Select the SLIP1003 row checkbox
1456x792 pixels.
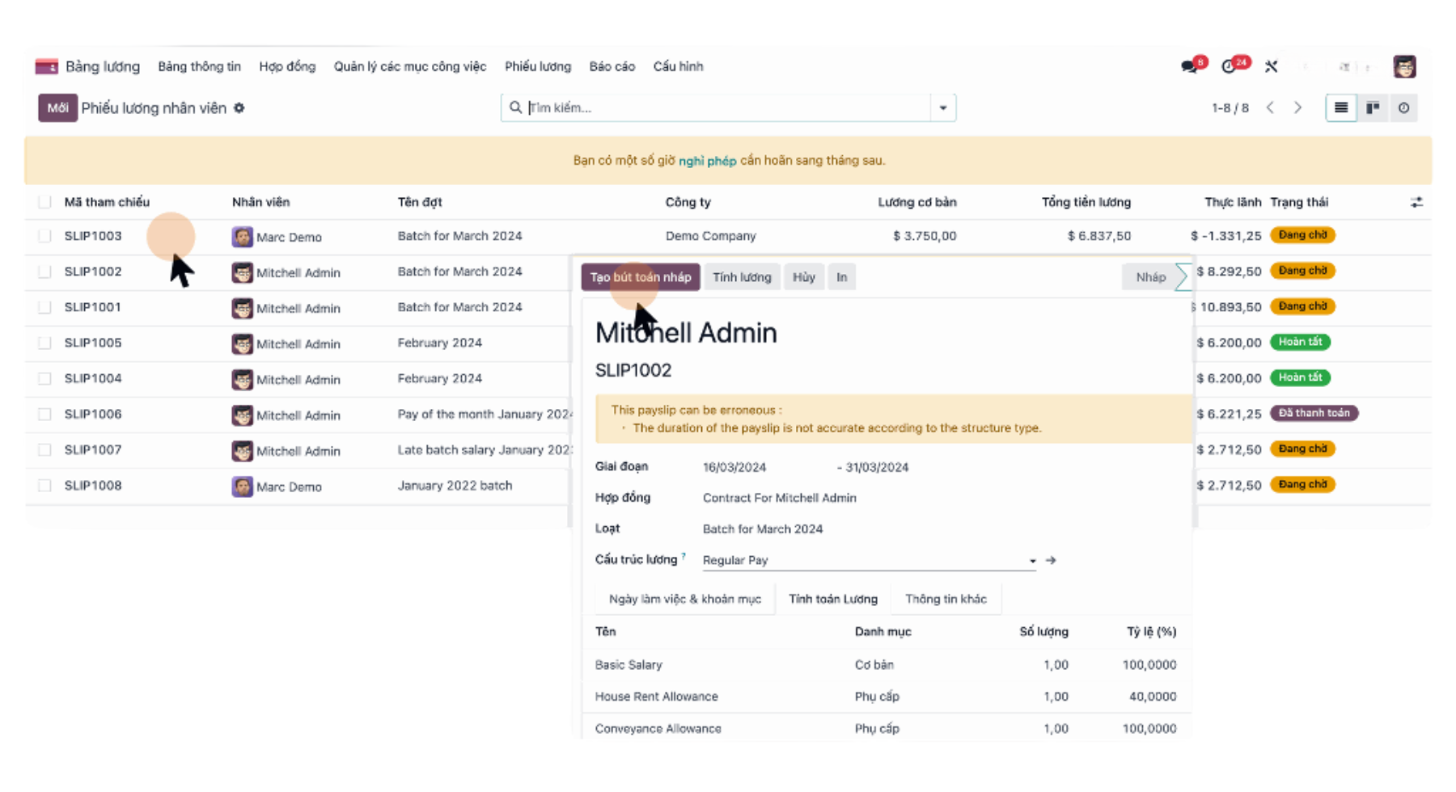point(44,236)
